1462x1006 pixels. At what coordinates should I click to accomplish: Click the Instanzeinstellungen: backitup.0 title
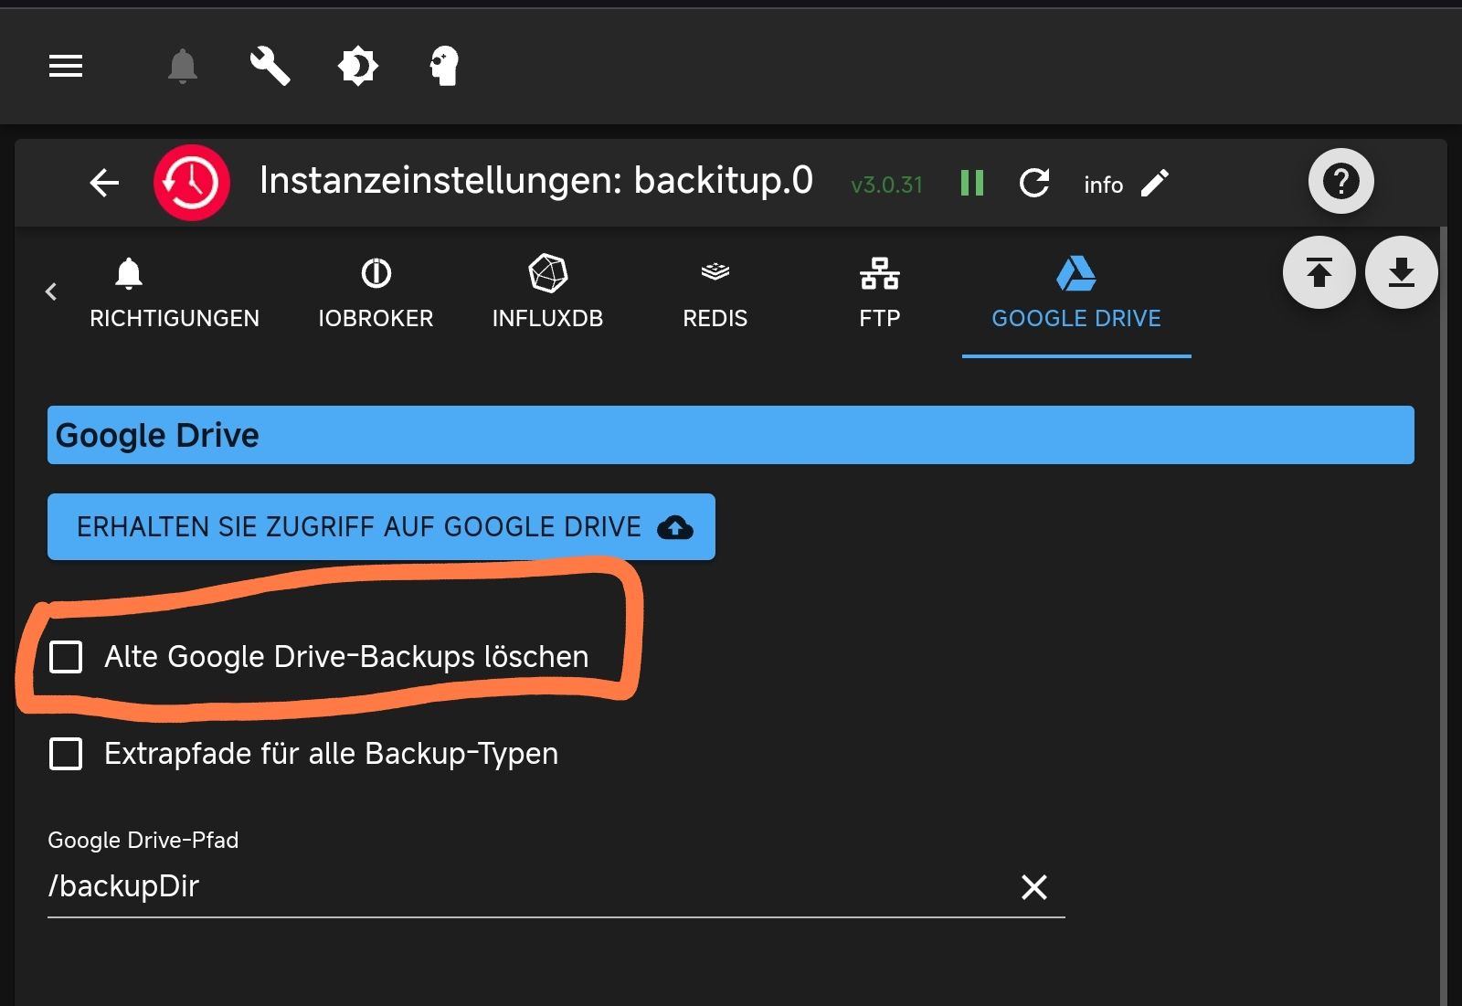tap(536, 180)
